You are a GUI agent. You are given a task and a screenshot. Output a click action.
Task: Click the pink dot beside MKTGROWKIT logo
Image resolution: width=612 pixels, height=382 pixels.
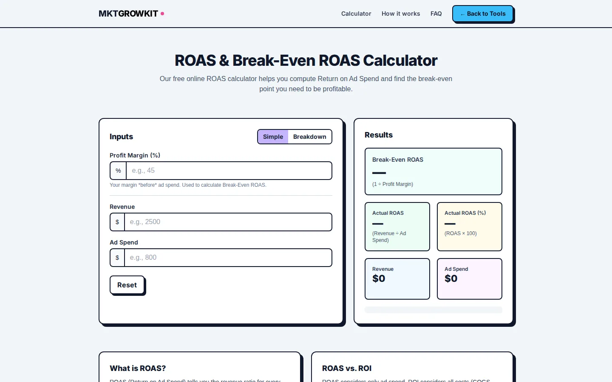click(162, 14)
